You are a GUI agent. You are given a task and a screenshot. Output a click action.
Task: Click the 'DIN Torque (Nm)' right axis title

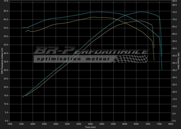(179, 61)
